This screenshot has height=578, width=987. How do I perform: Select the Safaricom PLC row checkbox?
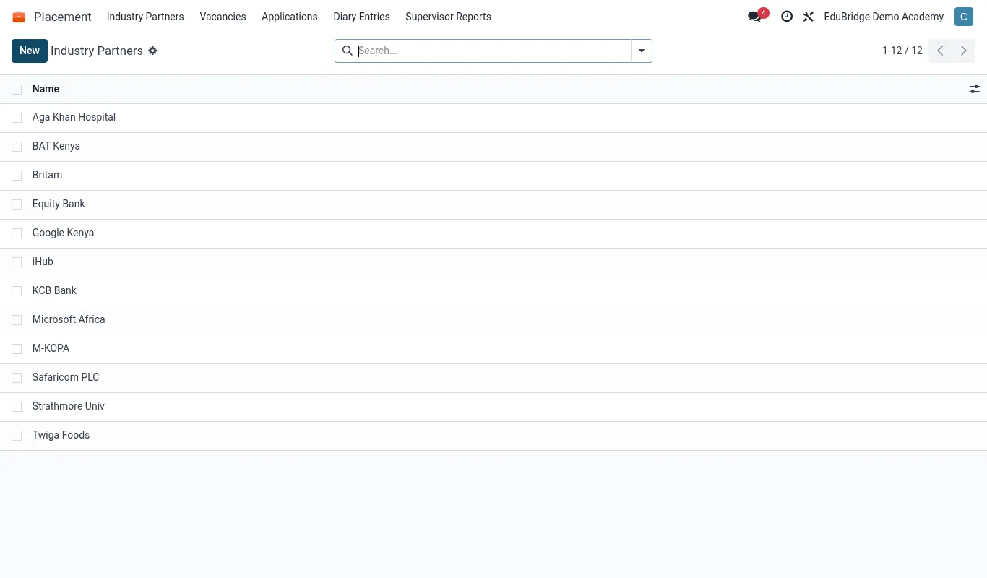17,378
